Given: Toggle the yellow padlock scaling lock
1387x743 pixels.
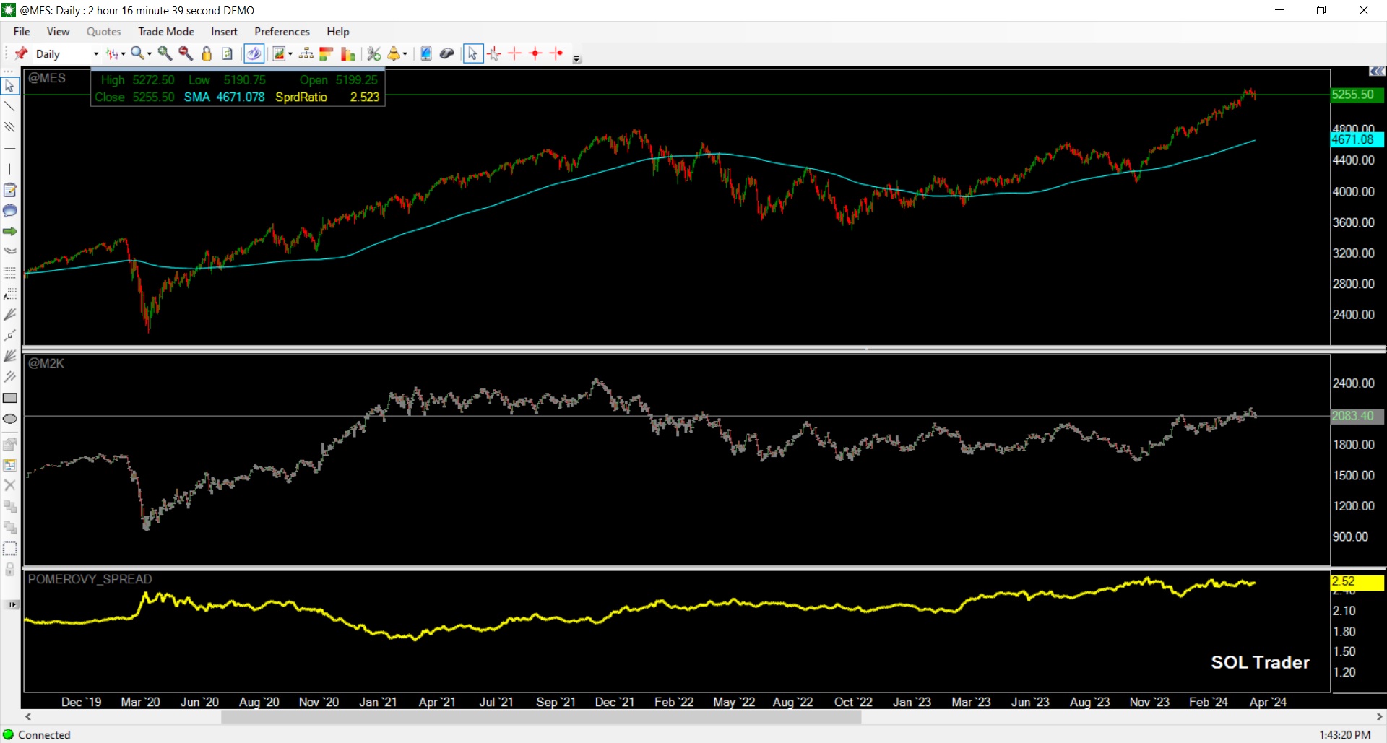Looking at the screenshot, I should tap(207, 53).
